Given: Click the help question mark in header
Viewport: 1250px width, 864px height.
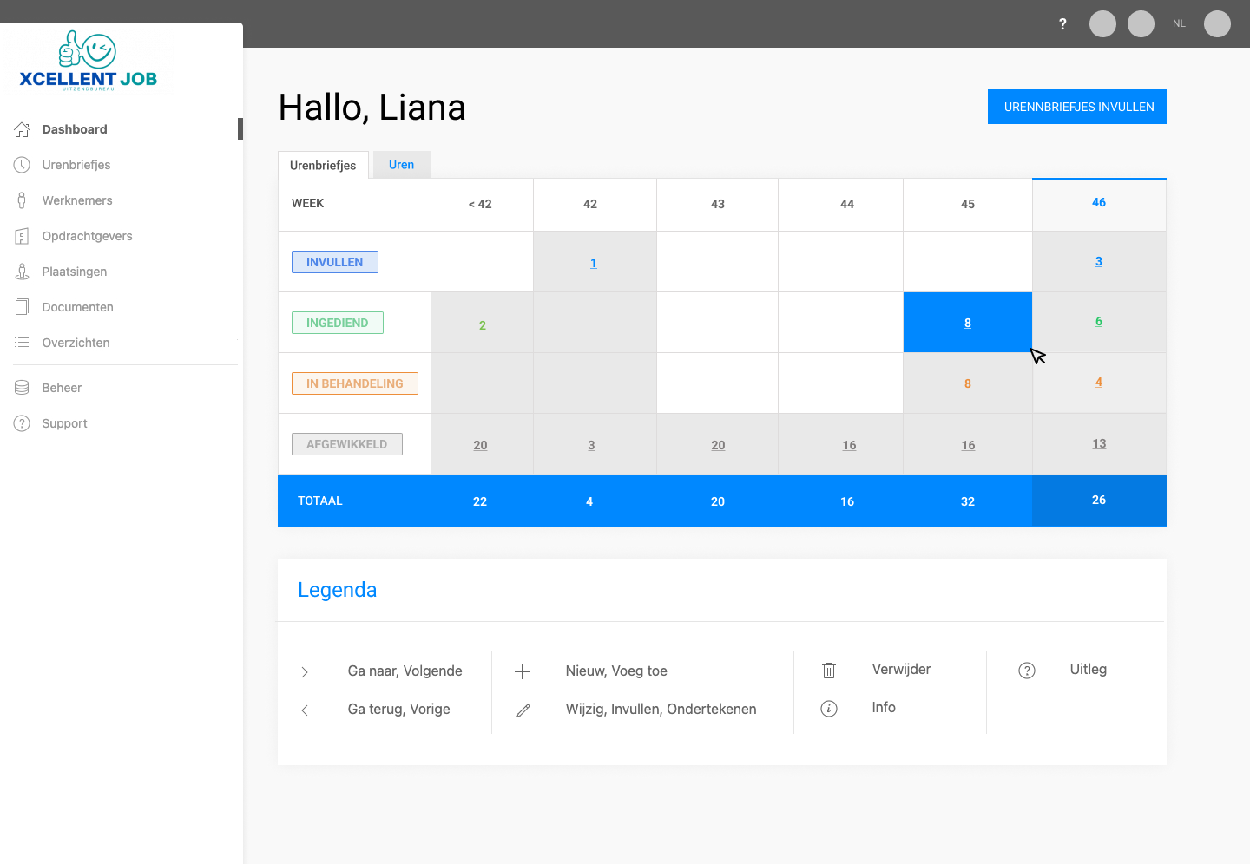Looking at the screenshot, I should pyautogui.click(x=1062, y=24).
